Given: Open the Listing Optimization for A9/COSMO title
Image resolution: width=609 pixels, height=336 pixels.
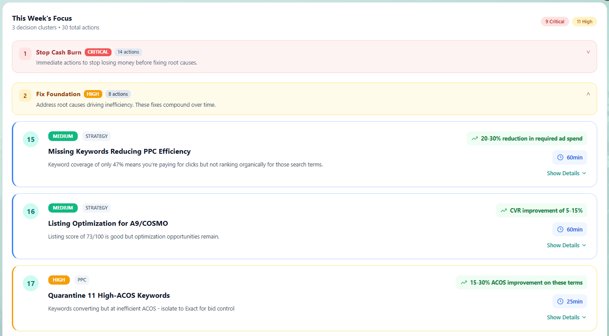Looking at the screenshot, I should (108, 224).
